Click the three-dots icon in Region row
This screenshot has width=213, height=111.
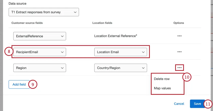[x=179, y=68]
